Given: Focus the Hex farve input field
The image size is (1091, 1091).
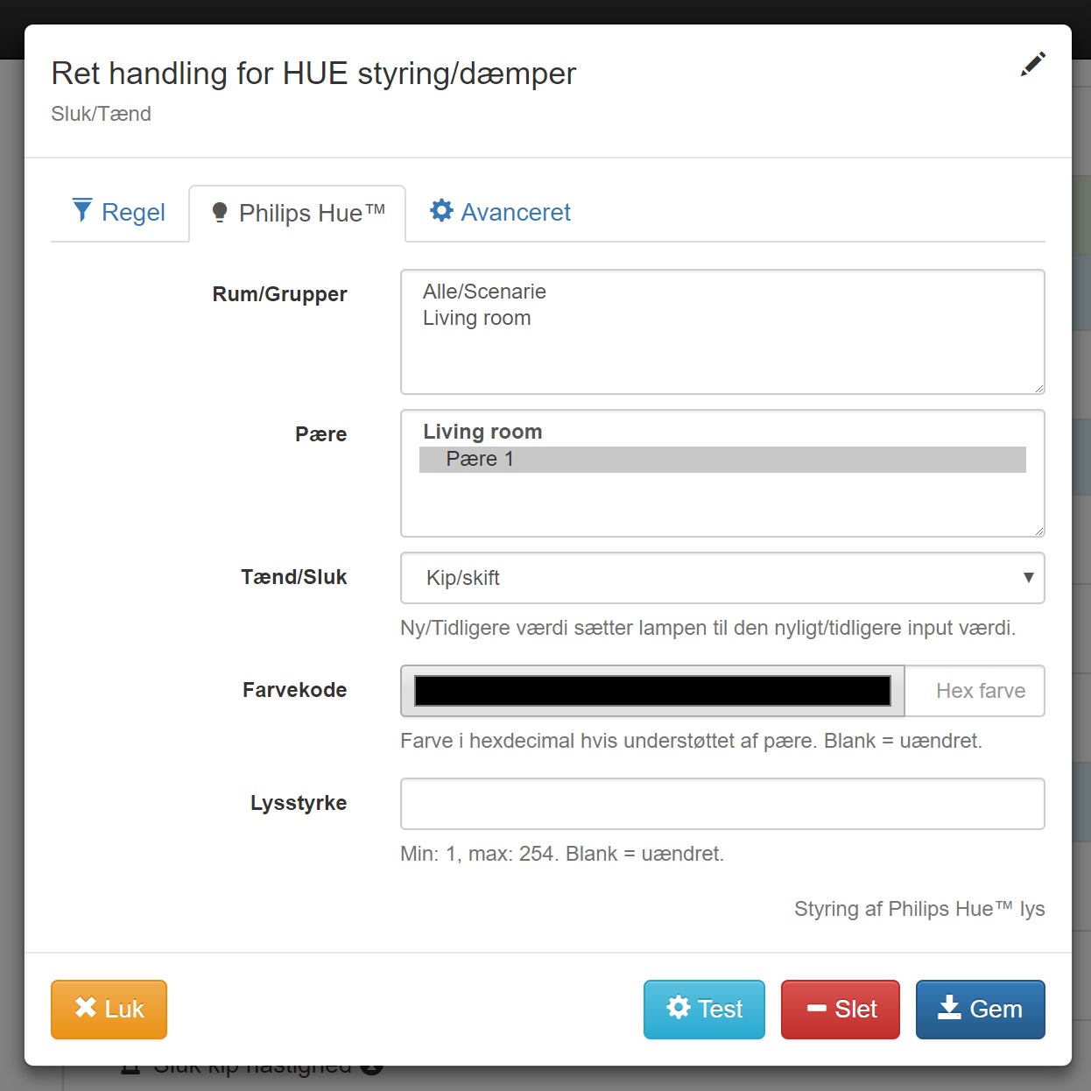Looking at the screenshot, I should [975, 691].
